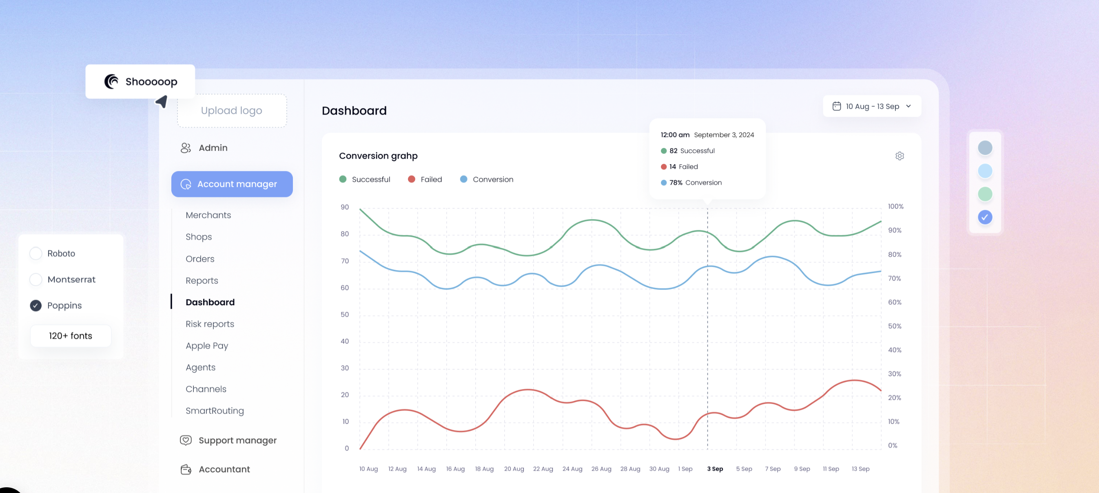Collapse the Account manager section
The image size is (1099, 493).
tap(232, 184)
